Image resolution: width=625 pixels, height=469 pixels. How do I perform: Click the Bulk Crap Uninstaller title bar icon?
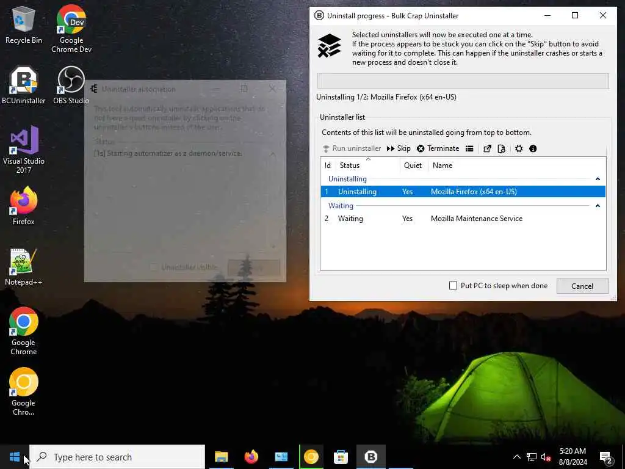pyautogui.click(x=319, y=15)
